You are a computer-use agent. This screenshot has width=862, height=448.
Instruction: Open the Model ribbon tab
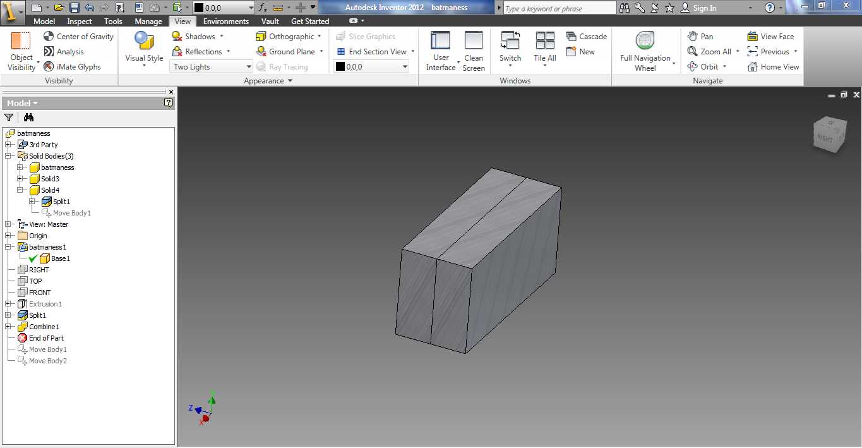click(x=44, y=21)
